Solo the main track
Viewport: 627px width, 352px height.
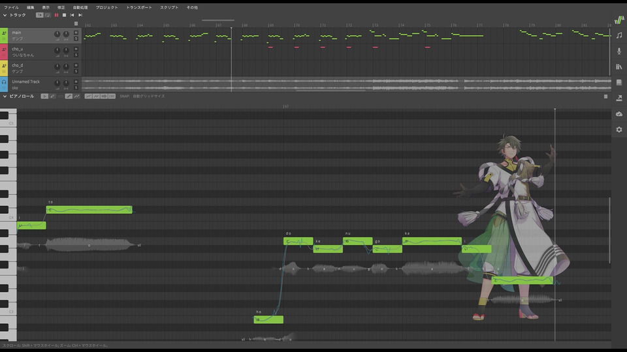[x=76, y=38]
